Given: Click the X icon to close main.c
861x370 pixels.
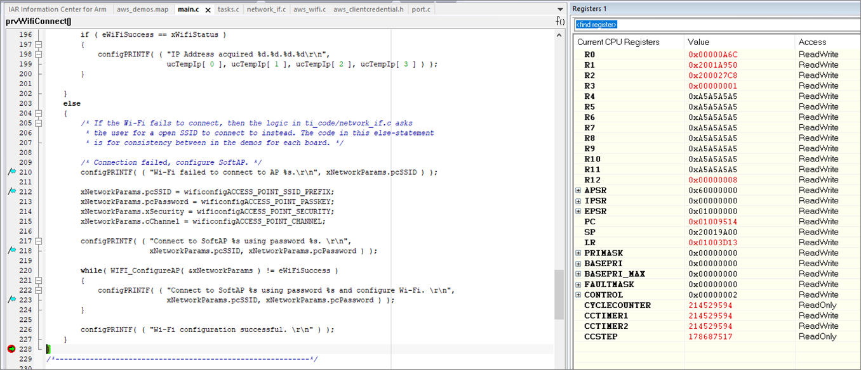Looking at the screenshot, I should [208, 10].
